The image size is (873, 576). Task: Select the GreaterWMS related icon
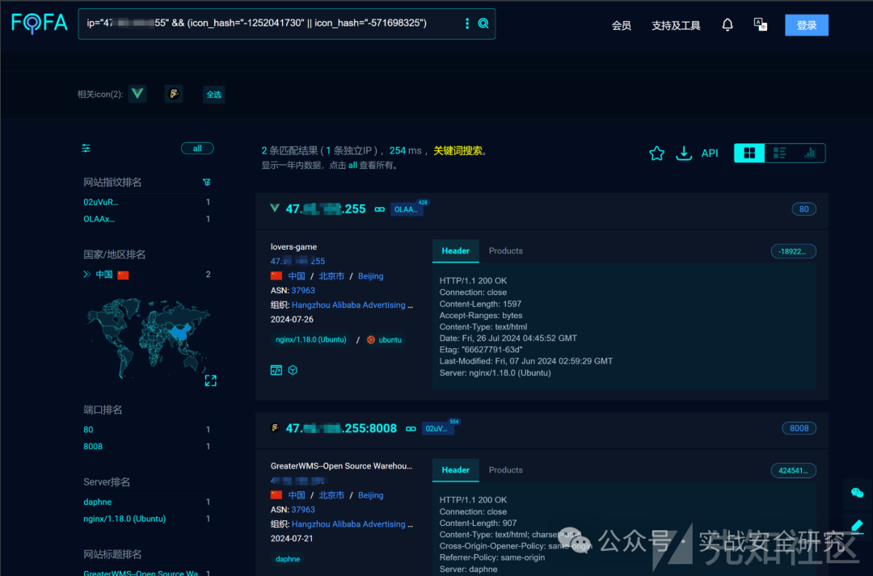click(x=174, y=94)
